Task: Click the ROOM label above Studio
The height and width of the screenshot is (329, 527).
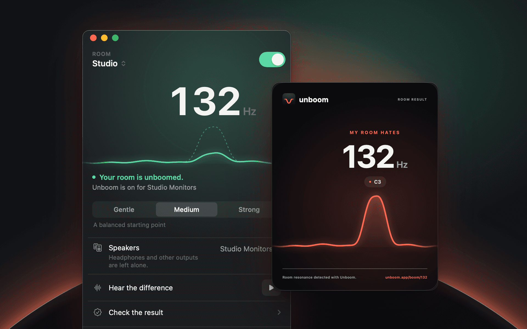Action: 101,54
